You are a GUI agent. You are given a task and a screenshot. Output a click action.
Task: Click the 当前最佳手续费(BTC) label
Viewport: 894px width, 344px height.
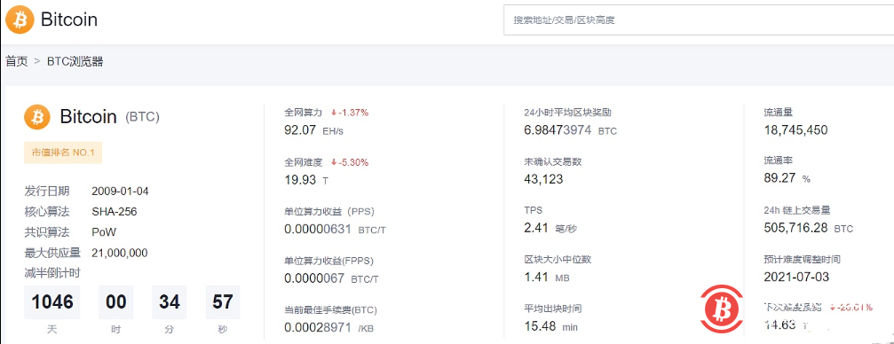(330, 309)
